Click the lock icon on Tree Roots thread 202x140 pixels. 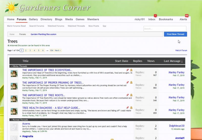point(131,95)
